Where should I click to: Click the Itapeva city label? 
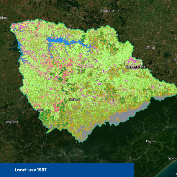coord(74,99)
